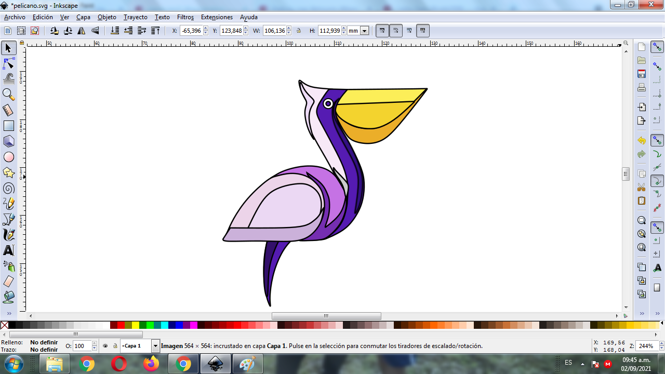Toggle enable snapping button
The height and width of the screenshot is (374, 665).
point(657,47)
